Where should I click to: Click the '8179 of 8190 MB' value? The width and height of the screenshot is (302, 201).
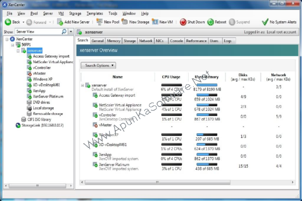pos(207,89)
